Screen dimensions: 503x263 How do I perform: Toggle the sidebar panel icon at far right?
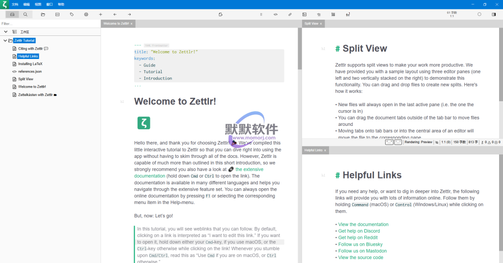[494, 14]
